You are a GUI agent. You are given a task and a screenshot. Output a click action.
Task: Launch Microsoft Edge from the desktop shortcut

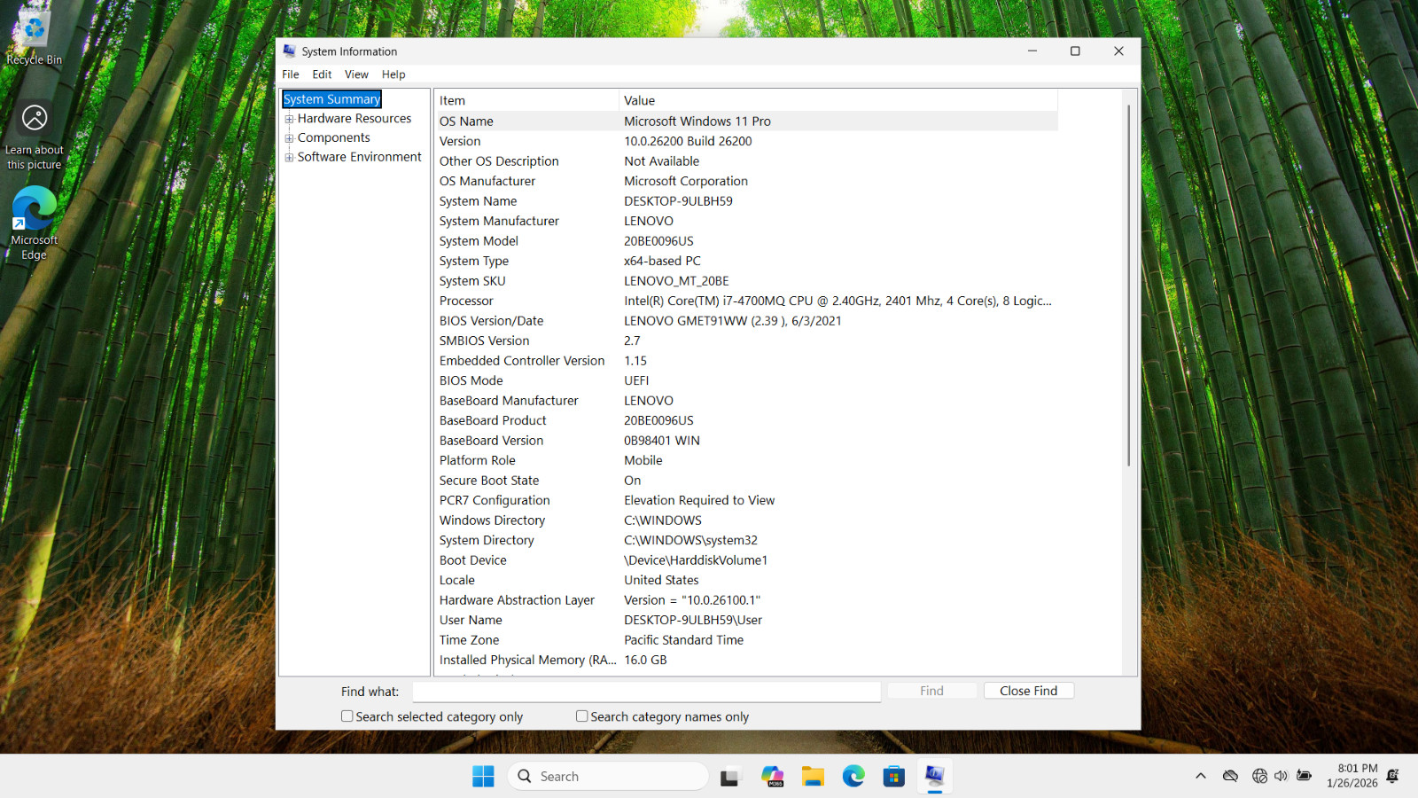click(34, 223)
